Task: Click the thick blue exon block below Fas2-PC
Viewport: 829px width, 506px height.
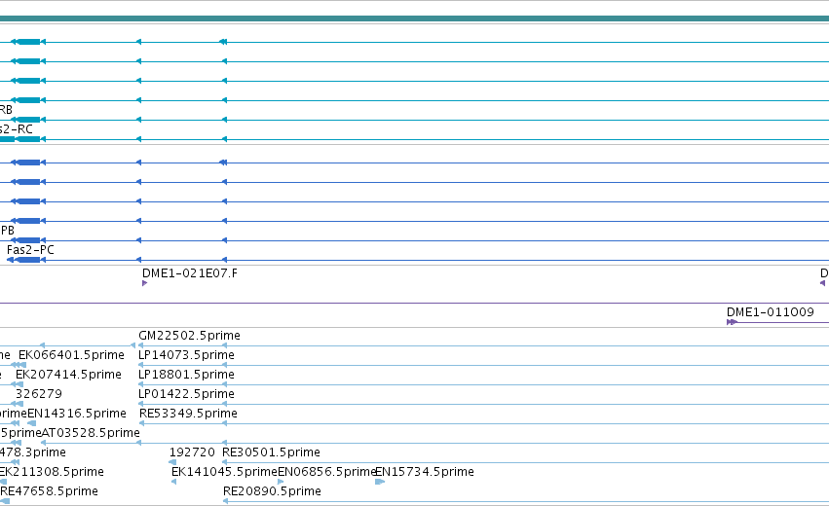Action: [28, 260]
